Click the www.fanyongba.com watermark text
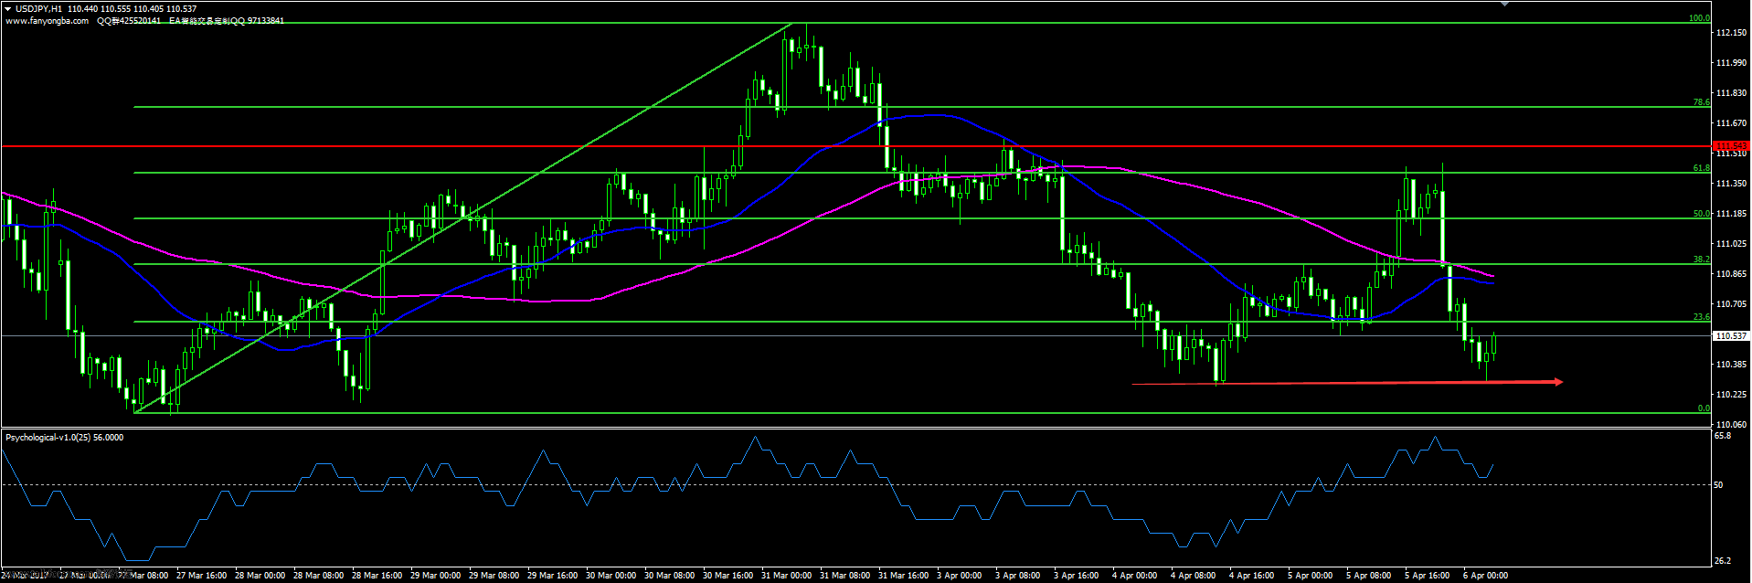 (47, 20)
